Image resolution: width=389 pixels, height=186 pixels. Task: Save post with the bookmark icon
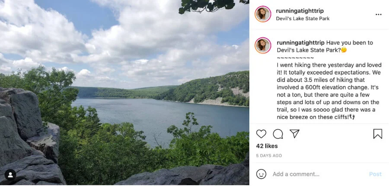coord(377,134)
